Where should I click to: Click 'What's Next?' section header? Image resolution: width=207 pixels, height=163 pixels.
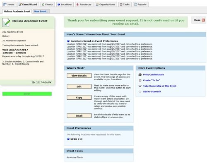point(99,68)
